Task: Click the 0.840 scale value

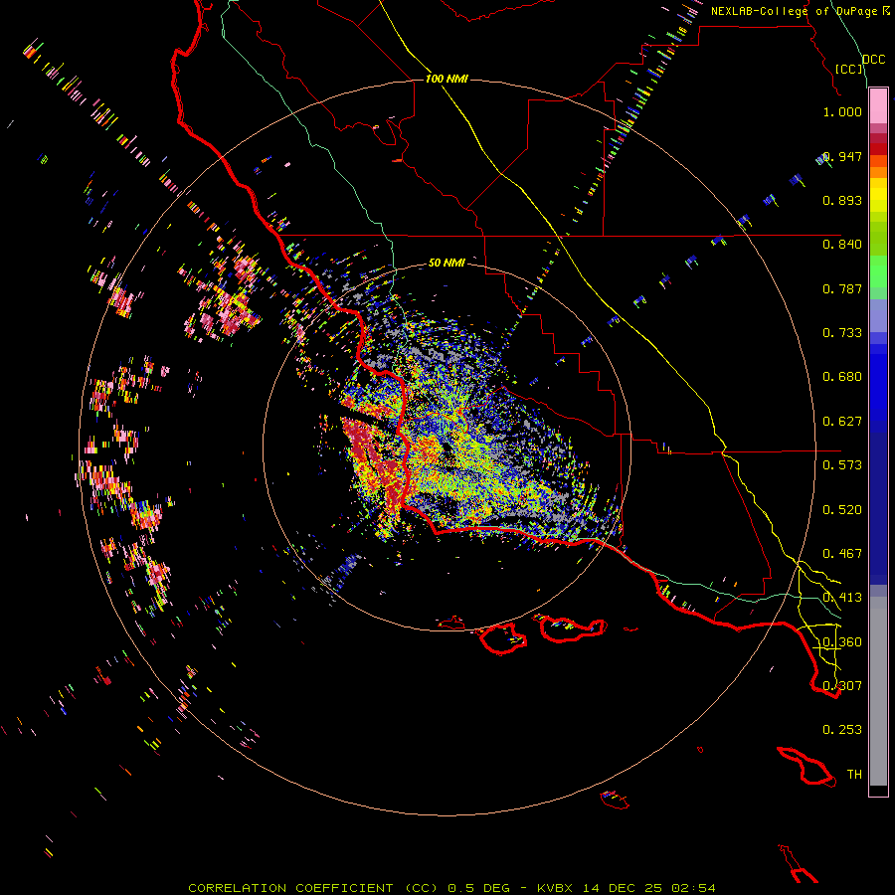Action: coord(842,245)
